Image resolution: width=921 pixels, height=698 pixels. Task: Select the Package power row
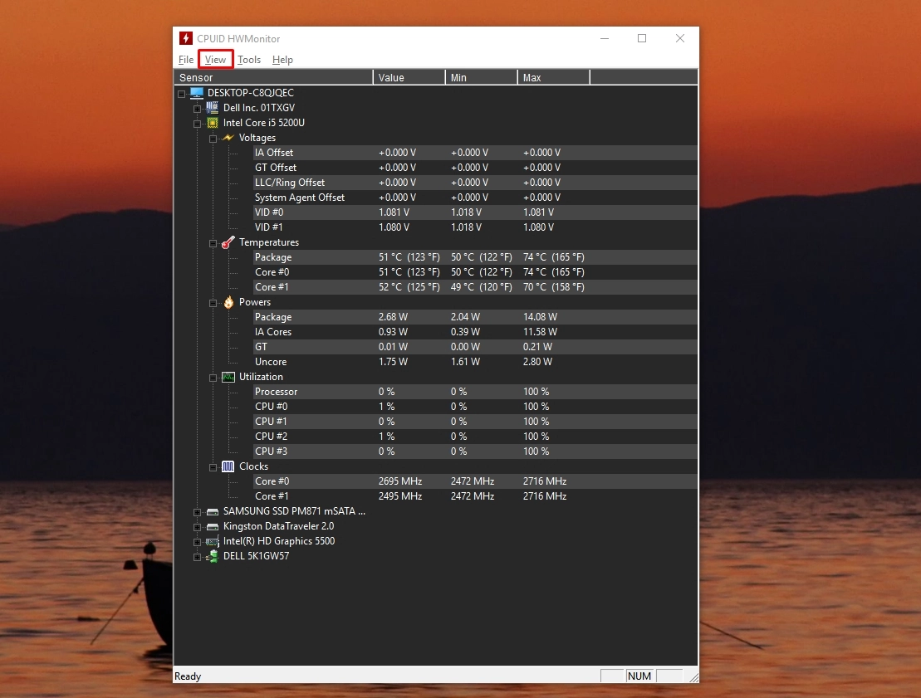click(475, 317)
